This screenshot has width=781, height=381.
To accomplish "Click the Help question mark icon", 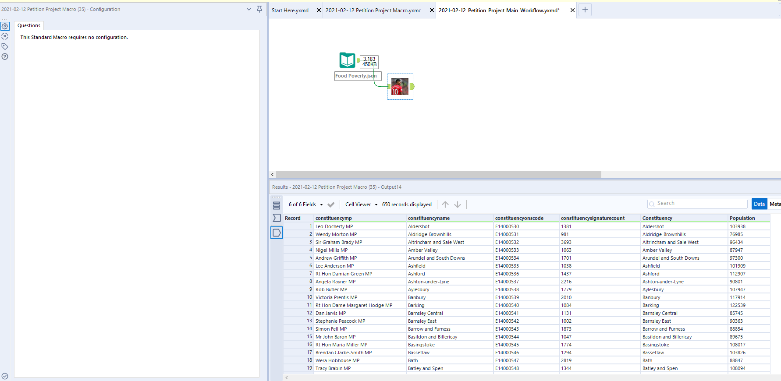I will [x=5, y=56].
